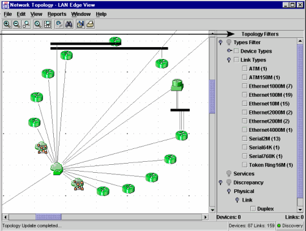The height and width of the screenshot is (231, 306).
Task: Collapse the Physical tree node
Action: (x=229, y=191)
